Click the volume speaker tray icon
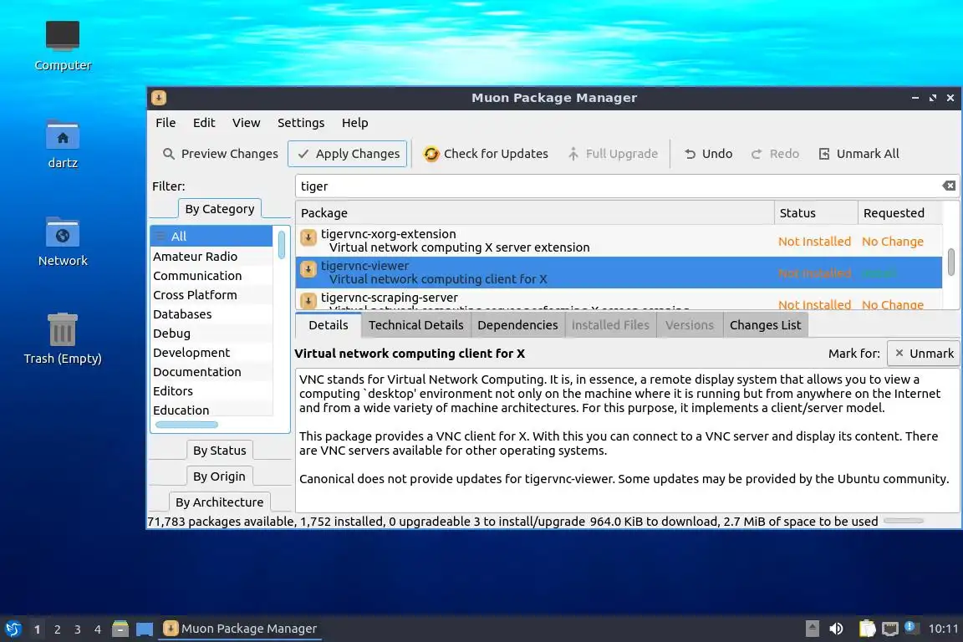 [x=836, y=629]
